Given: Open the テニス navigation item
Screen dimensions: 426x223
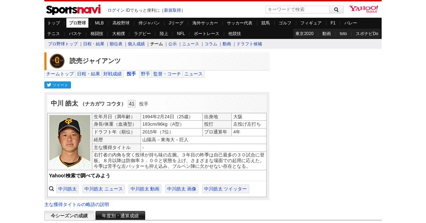Looking at the screenshot, I should [x=54, y=34].
